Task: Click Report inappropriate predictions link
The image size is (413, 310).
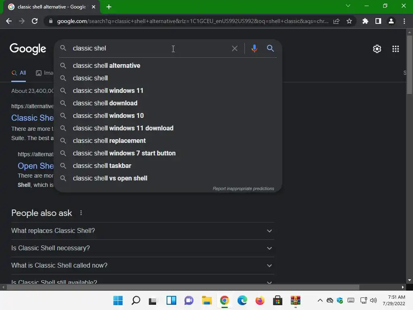Action: coord(243,189)
